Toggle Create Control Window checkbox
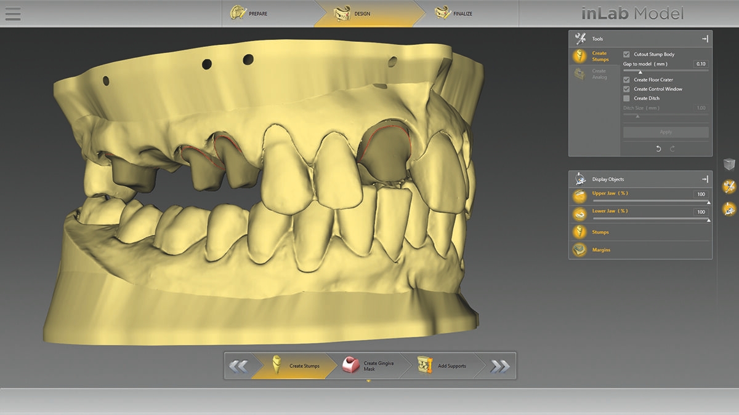Screen dimensions: 739x415 626,89
